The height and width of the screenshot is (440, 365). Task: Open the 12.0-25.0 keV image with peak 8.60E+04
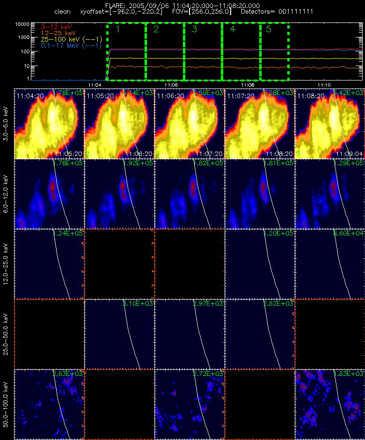(330, 264)
